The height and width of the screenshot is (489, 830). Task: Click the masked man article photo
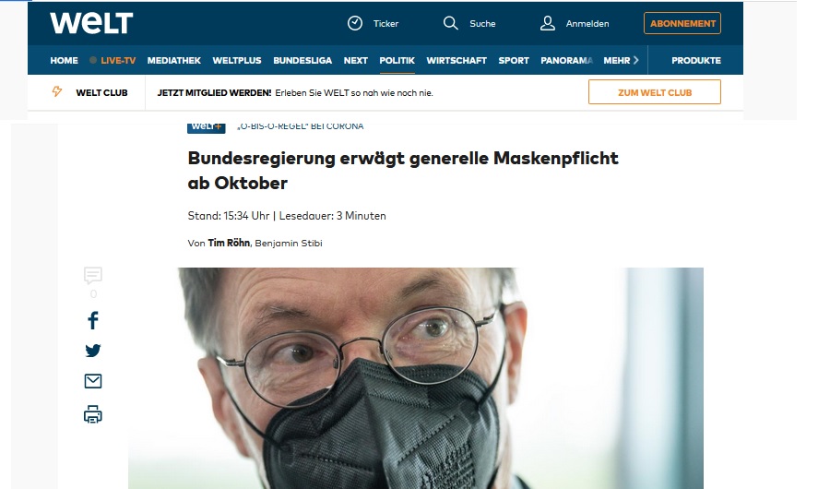pos(416,378)
